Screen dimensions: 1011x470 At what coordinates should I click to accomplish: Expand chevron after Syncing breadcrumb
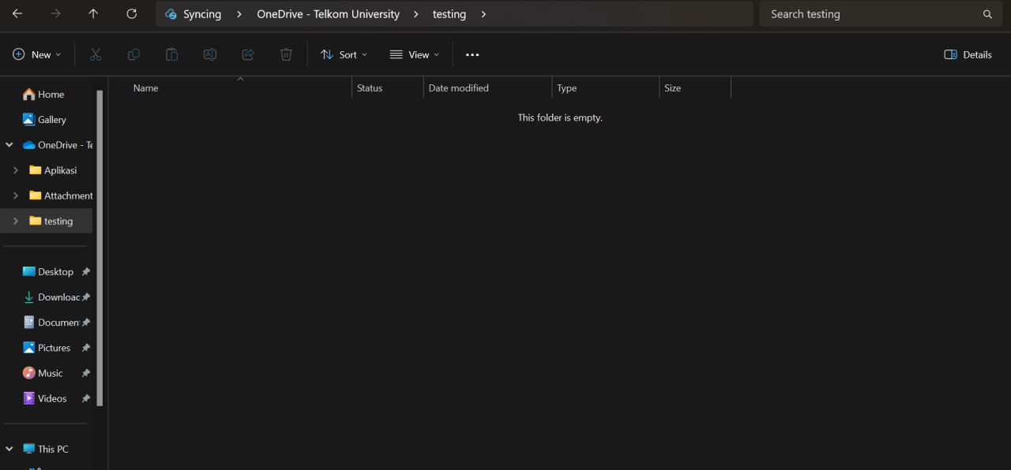click(239, 14)
